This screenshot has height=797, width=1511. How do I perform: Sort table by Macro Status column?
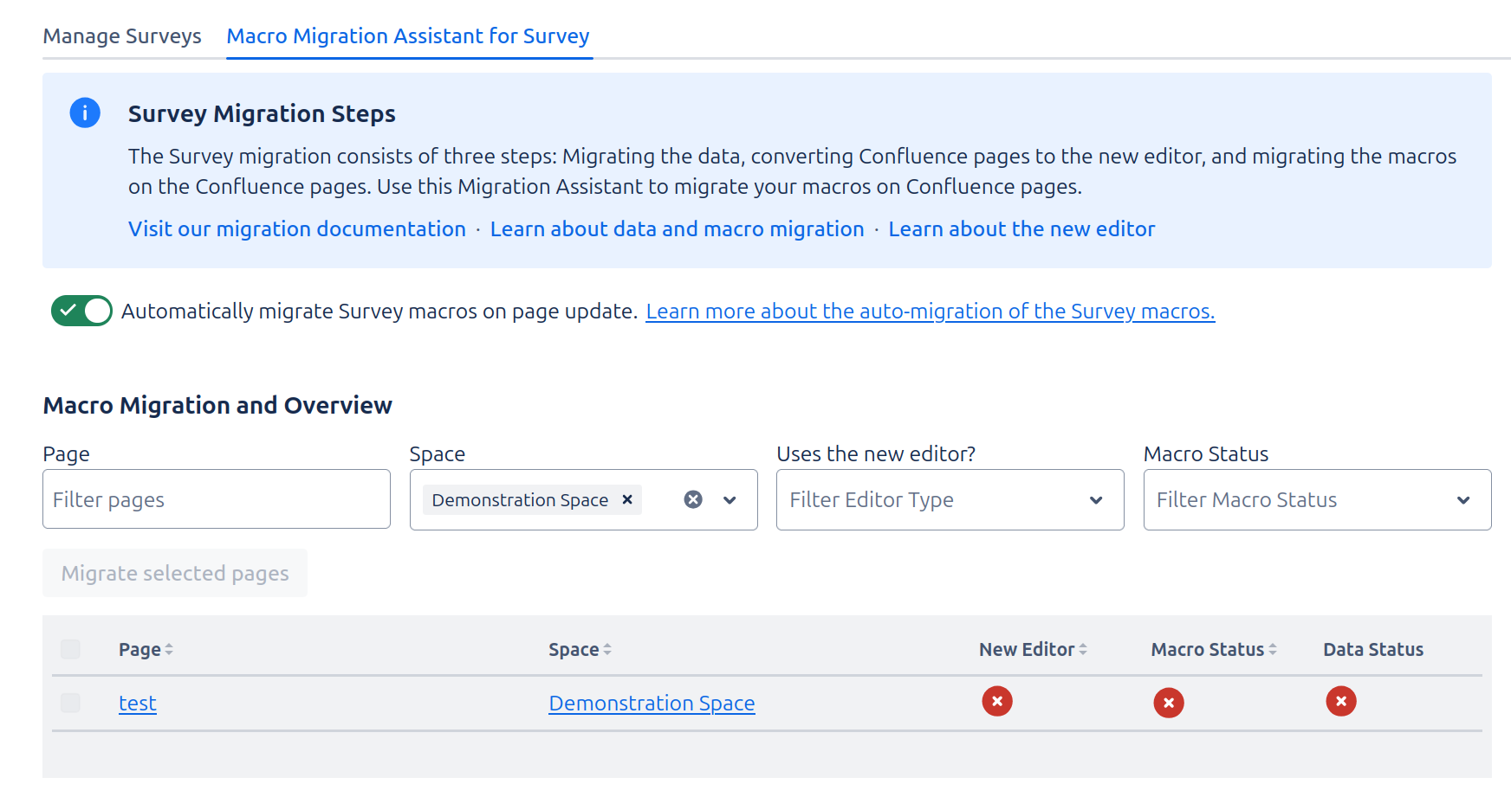click(x=1213, y=649)
